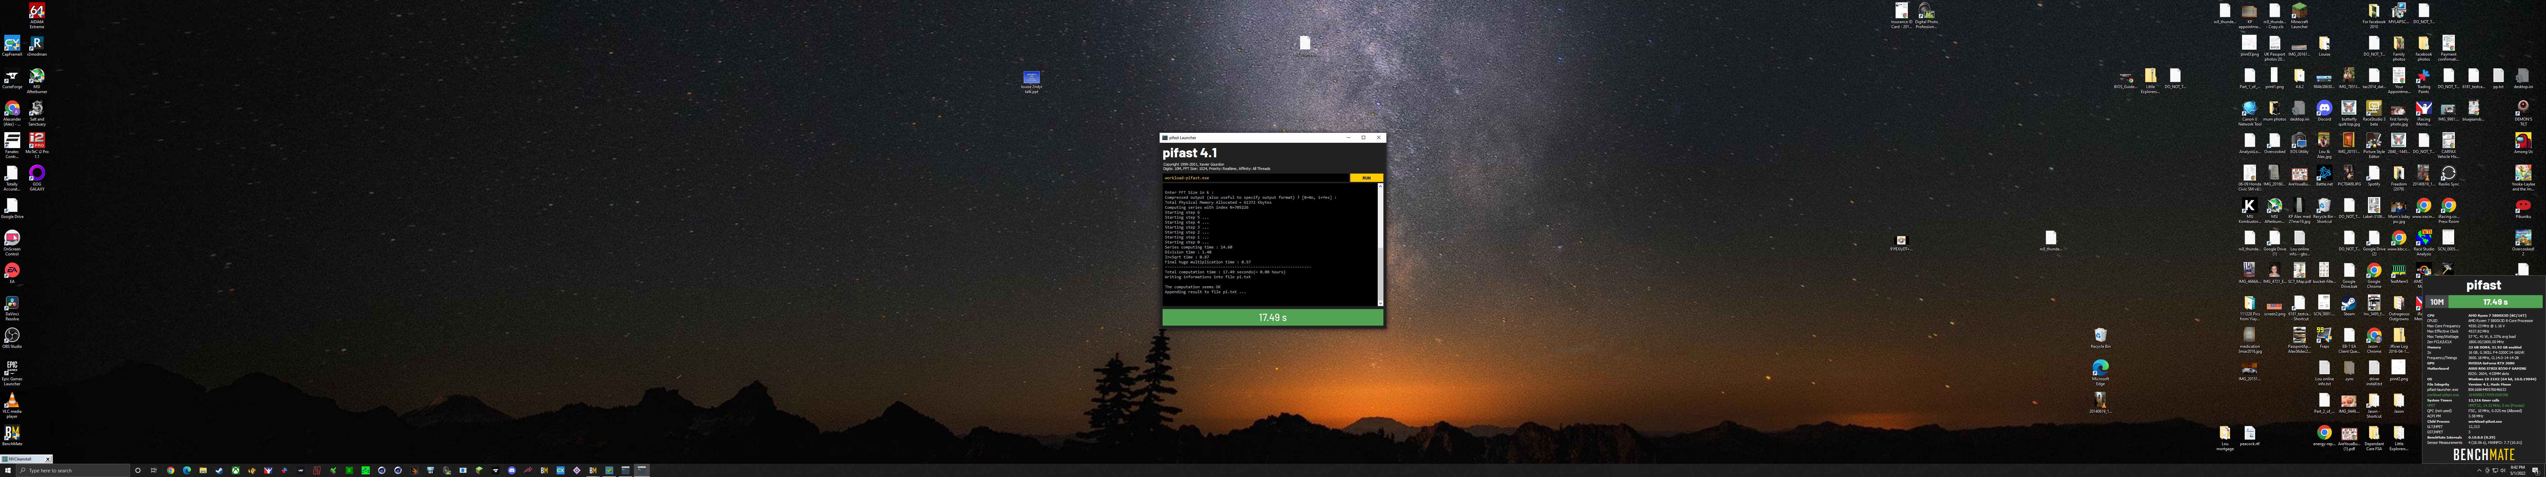The width and height of the screenshot is (2546, 477).
Task: Open the VLC media player icon
Action: [x=12, y=405]
